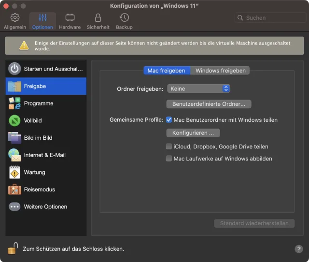The height and width of the screenshot is (262, 309).
Task: Click the Suchen search field
Action: point(269,18)
